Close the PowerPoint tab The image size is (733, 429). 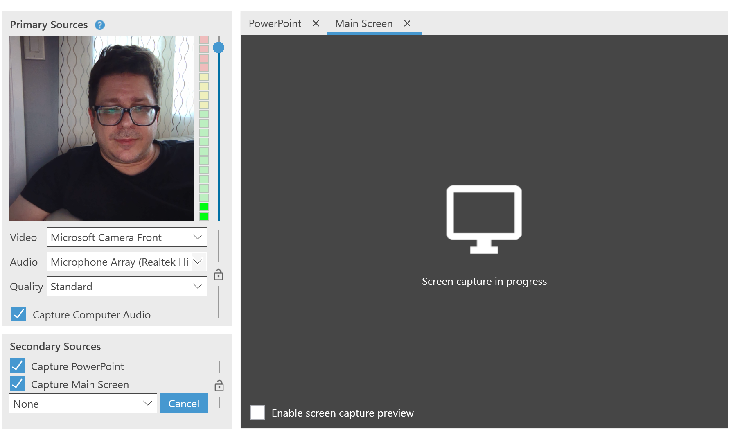pyautogui.click(x=316, y=23)
